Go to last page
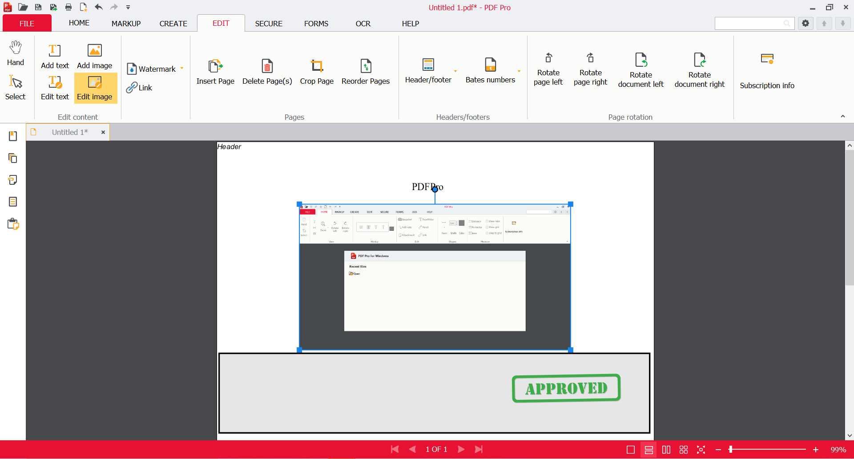 [479, 450]
